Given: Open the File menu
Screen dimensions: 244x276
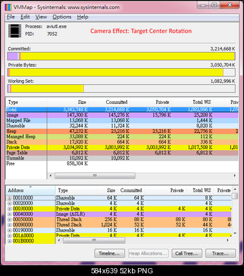Looking at the screenshot, I should 11,17.
